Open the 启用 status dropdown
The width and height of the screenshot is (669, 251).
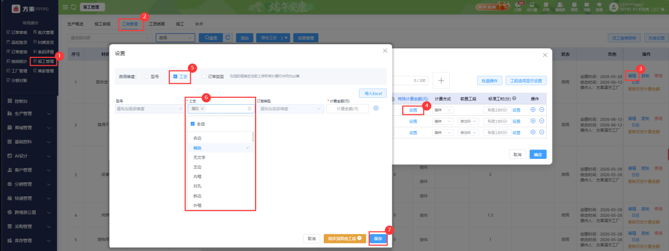176,38
